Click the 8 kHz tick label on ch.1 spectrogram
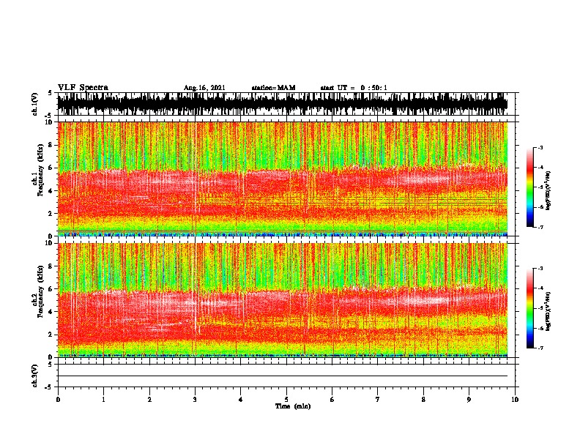The image size is (580, 448). point(51,145)
